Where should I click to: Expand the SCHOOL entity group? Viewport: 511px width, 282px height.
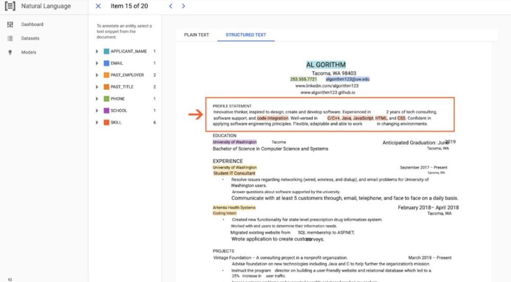[97, 111]
